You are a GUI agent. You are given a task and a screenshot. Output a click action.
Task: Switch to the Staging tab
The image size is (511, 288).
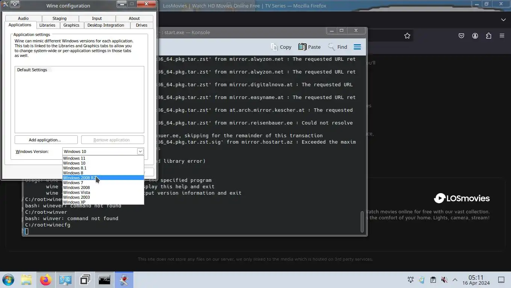[59, 18]
